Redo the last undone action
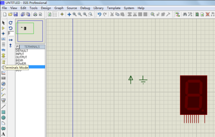 point(105,14)
